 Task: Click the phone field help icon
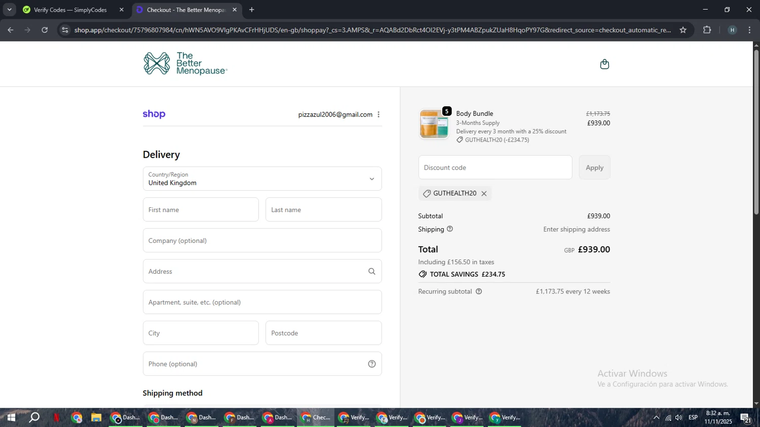tap(372, 364)
